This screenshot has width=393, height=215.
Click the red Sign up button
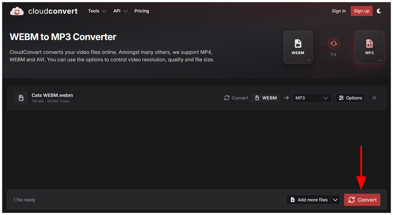[362, 11]
